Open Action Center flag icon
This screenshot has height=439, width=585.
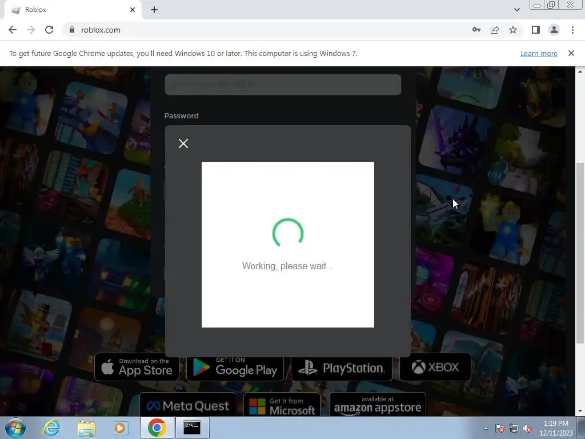[x=500, y=428]
